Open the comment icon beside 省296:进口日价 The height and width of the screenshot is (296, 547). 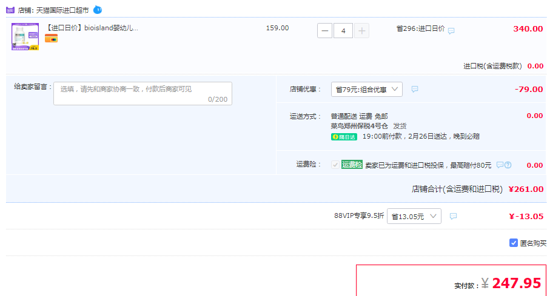(451, 31)
